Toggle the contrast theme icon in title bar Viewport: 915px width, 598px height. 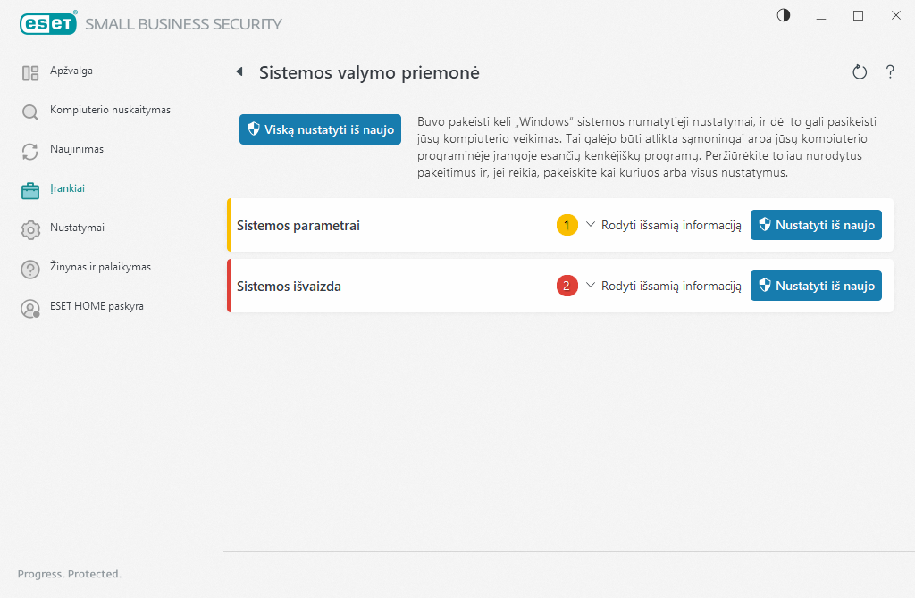[x=784, y=15]
